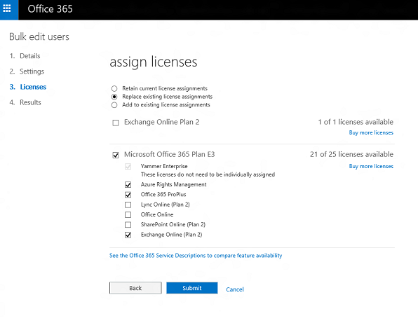This screenshot has height=323, width=418.
Task: Uncheck Office 365 ProPlus
Action: pyautogui.click(x=128, y=195)
